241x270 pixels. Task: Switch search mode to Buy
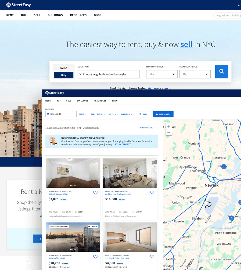click(63, 75)
